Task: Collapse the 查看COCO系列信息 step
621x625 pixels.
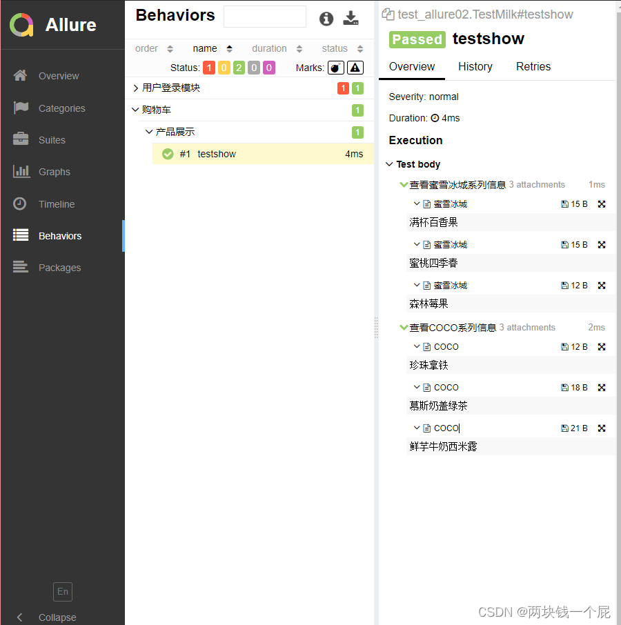Action: click(404, 327)
